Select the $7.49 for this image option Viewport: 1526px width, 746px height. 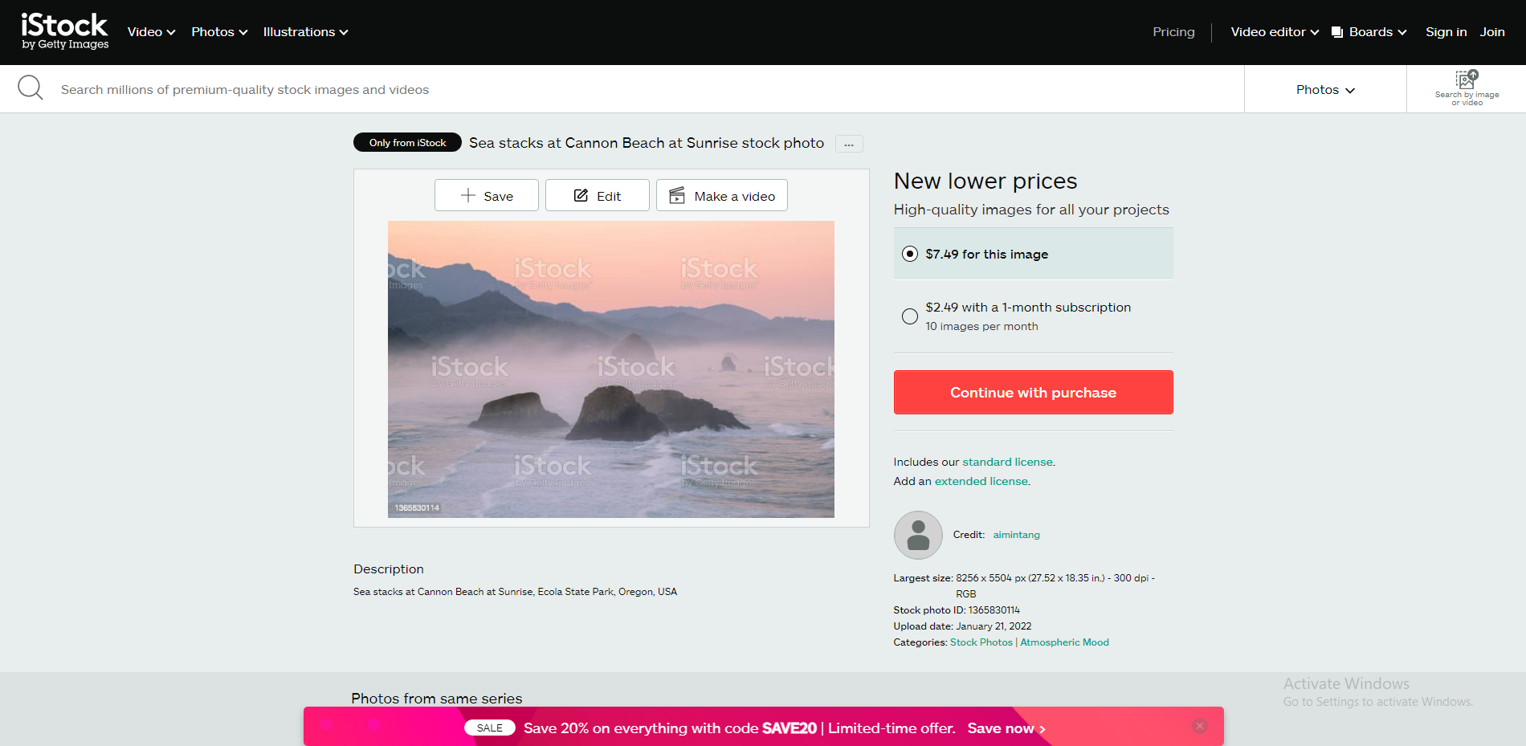909,254
